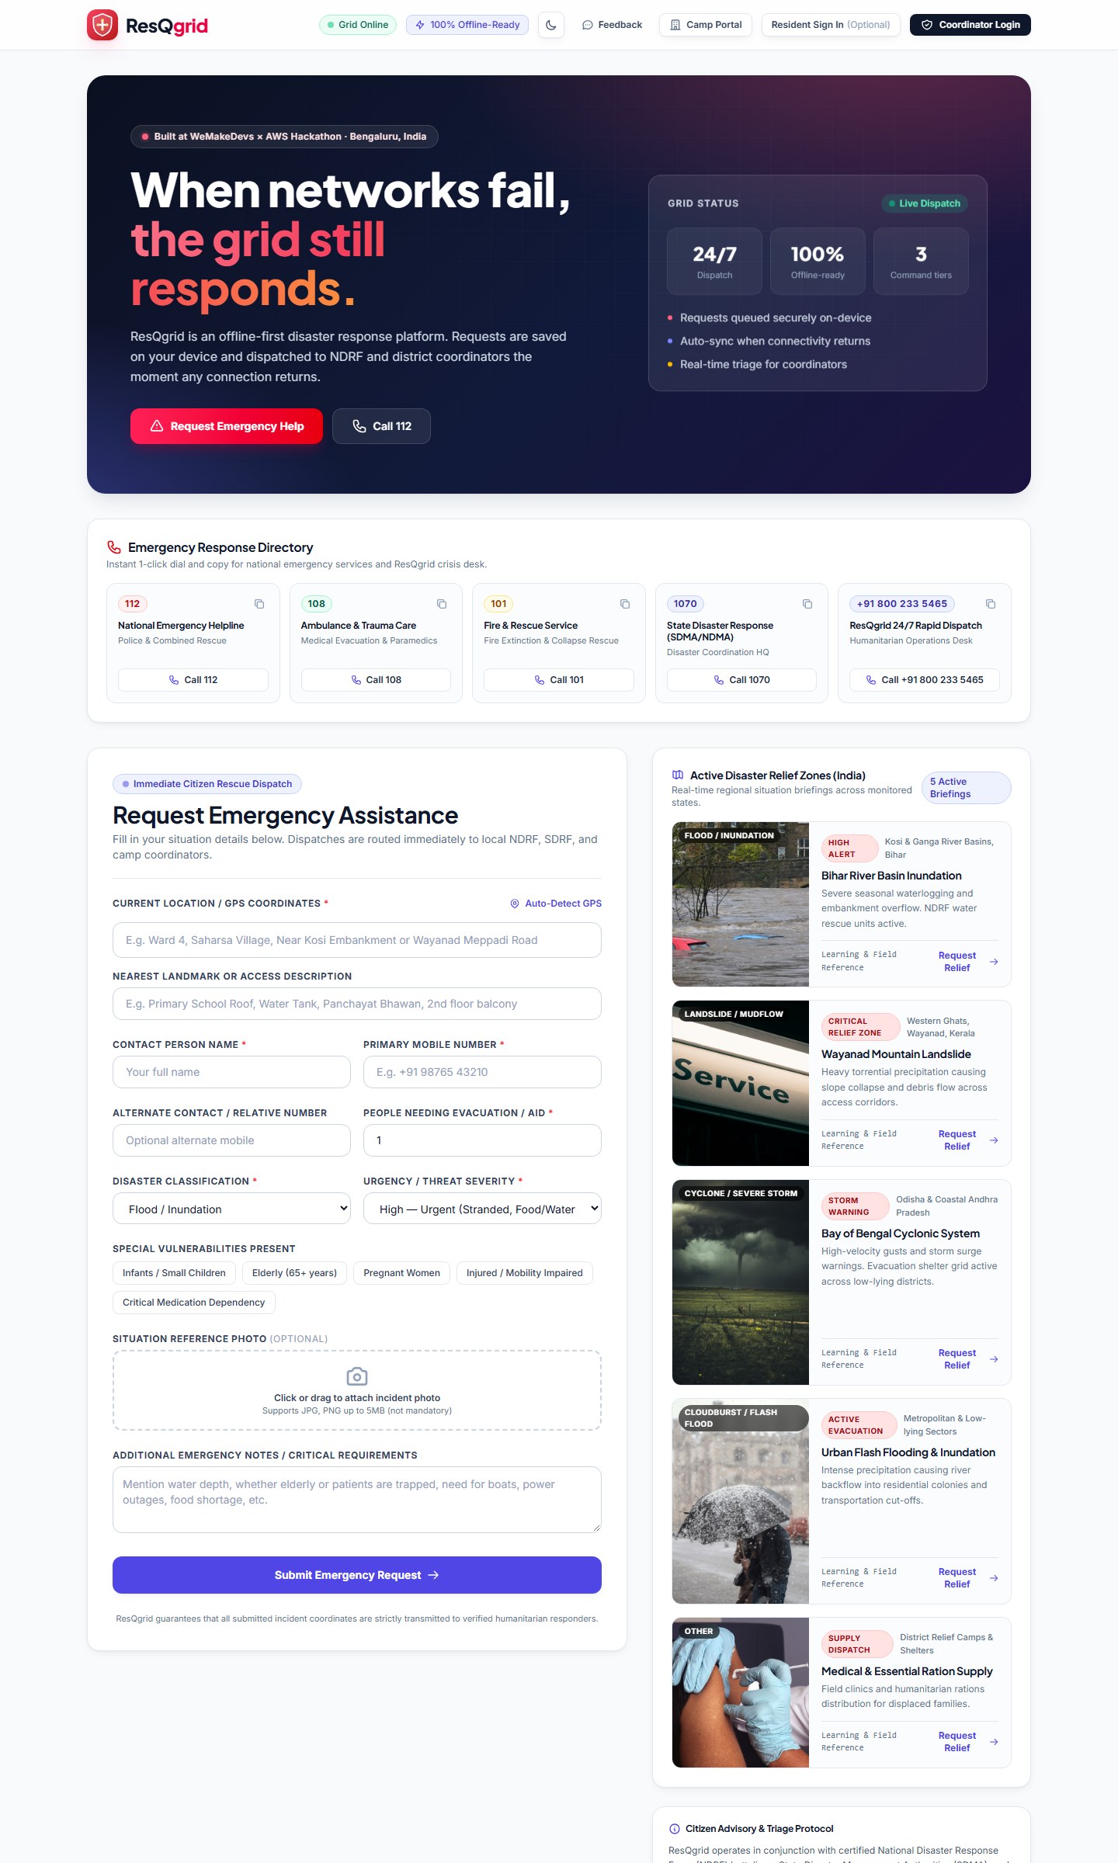1118x1863 pixels.
Task: Copy the 1070 disaster response number
Action: [807, 604]
